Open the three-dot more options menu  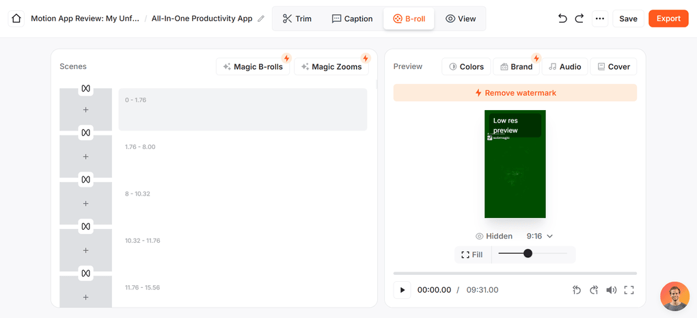tap(599, 18)
